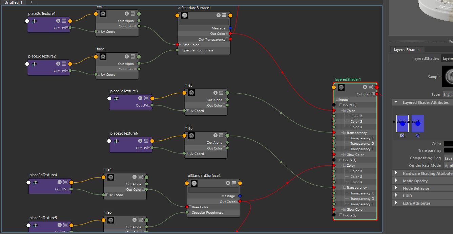Click the S icon on the file3 node
This screenshot has width=453, height=234.
pyautogui.click(x=215, y=92)
